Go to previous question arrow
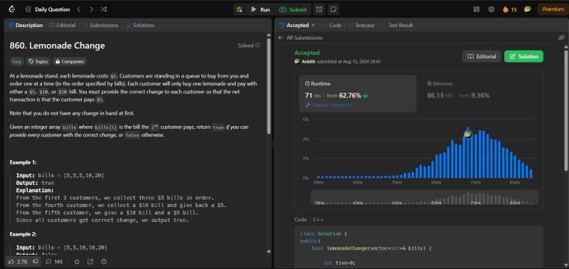The image size is (569, 269). [79, 9]
